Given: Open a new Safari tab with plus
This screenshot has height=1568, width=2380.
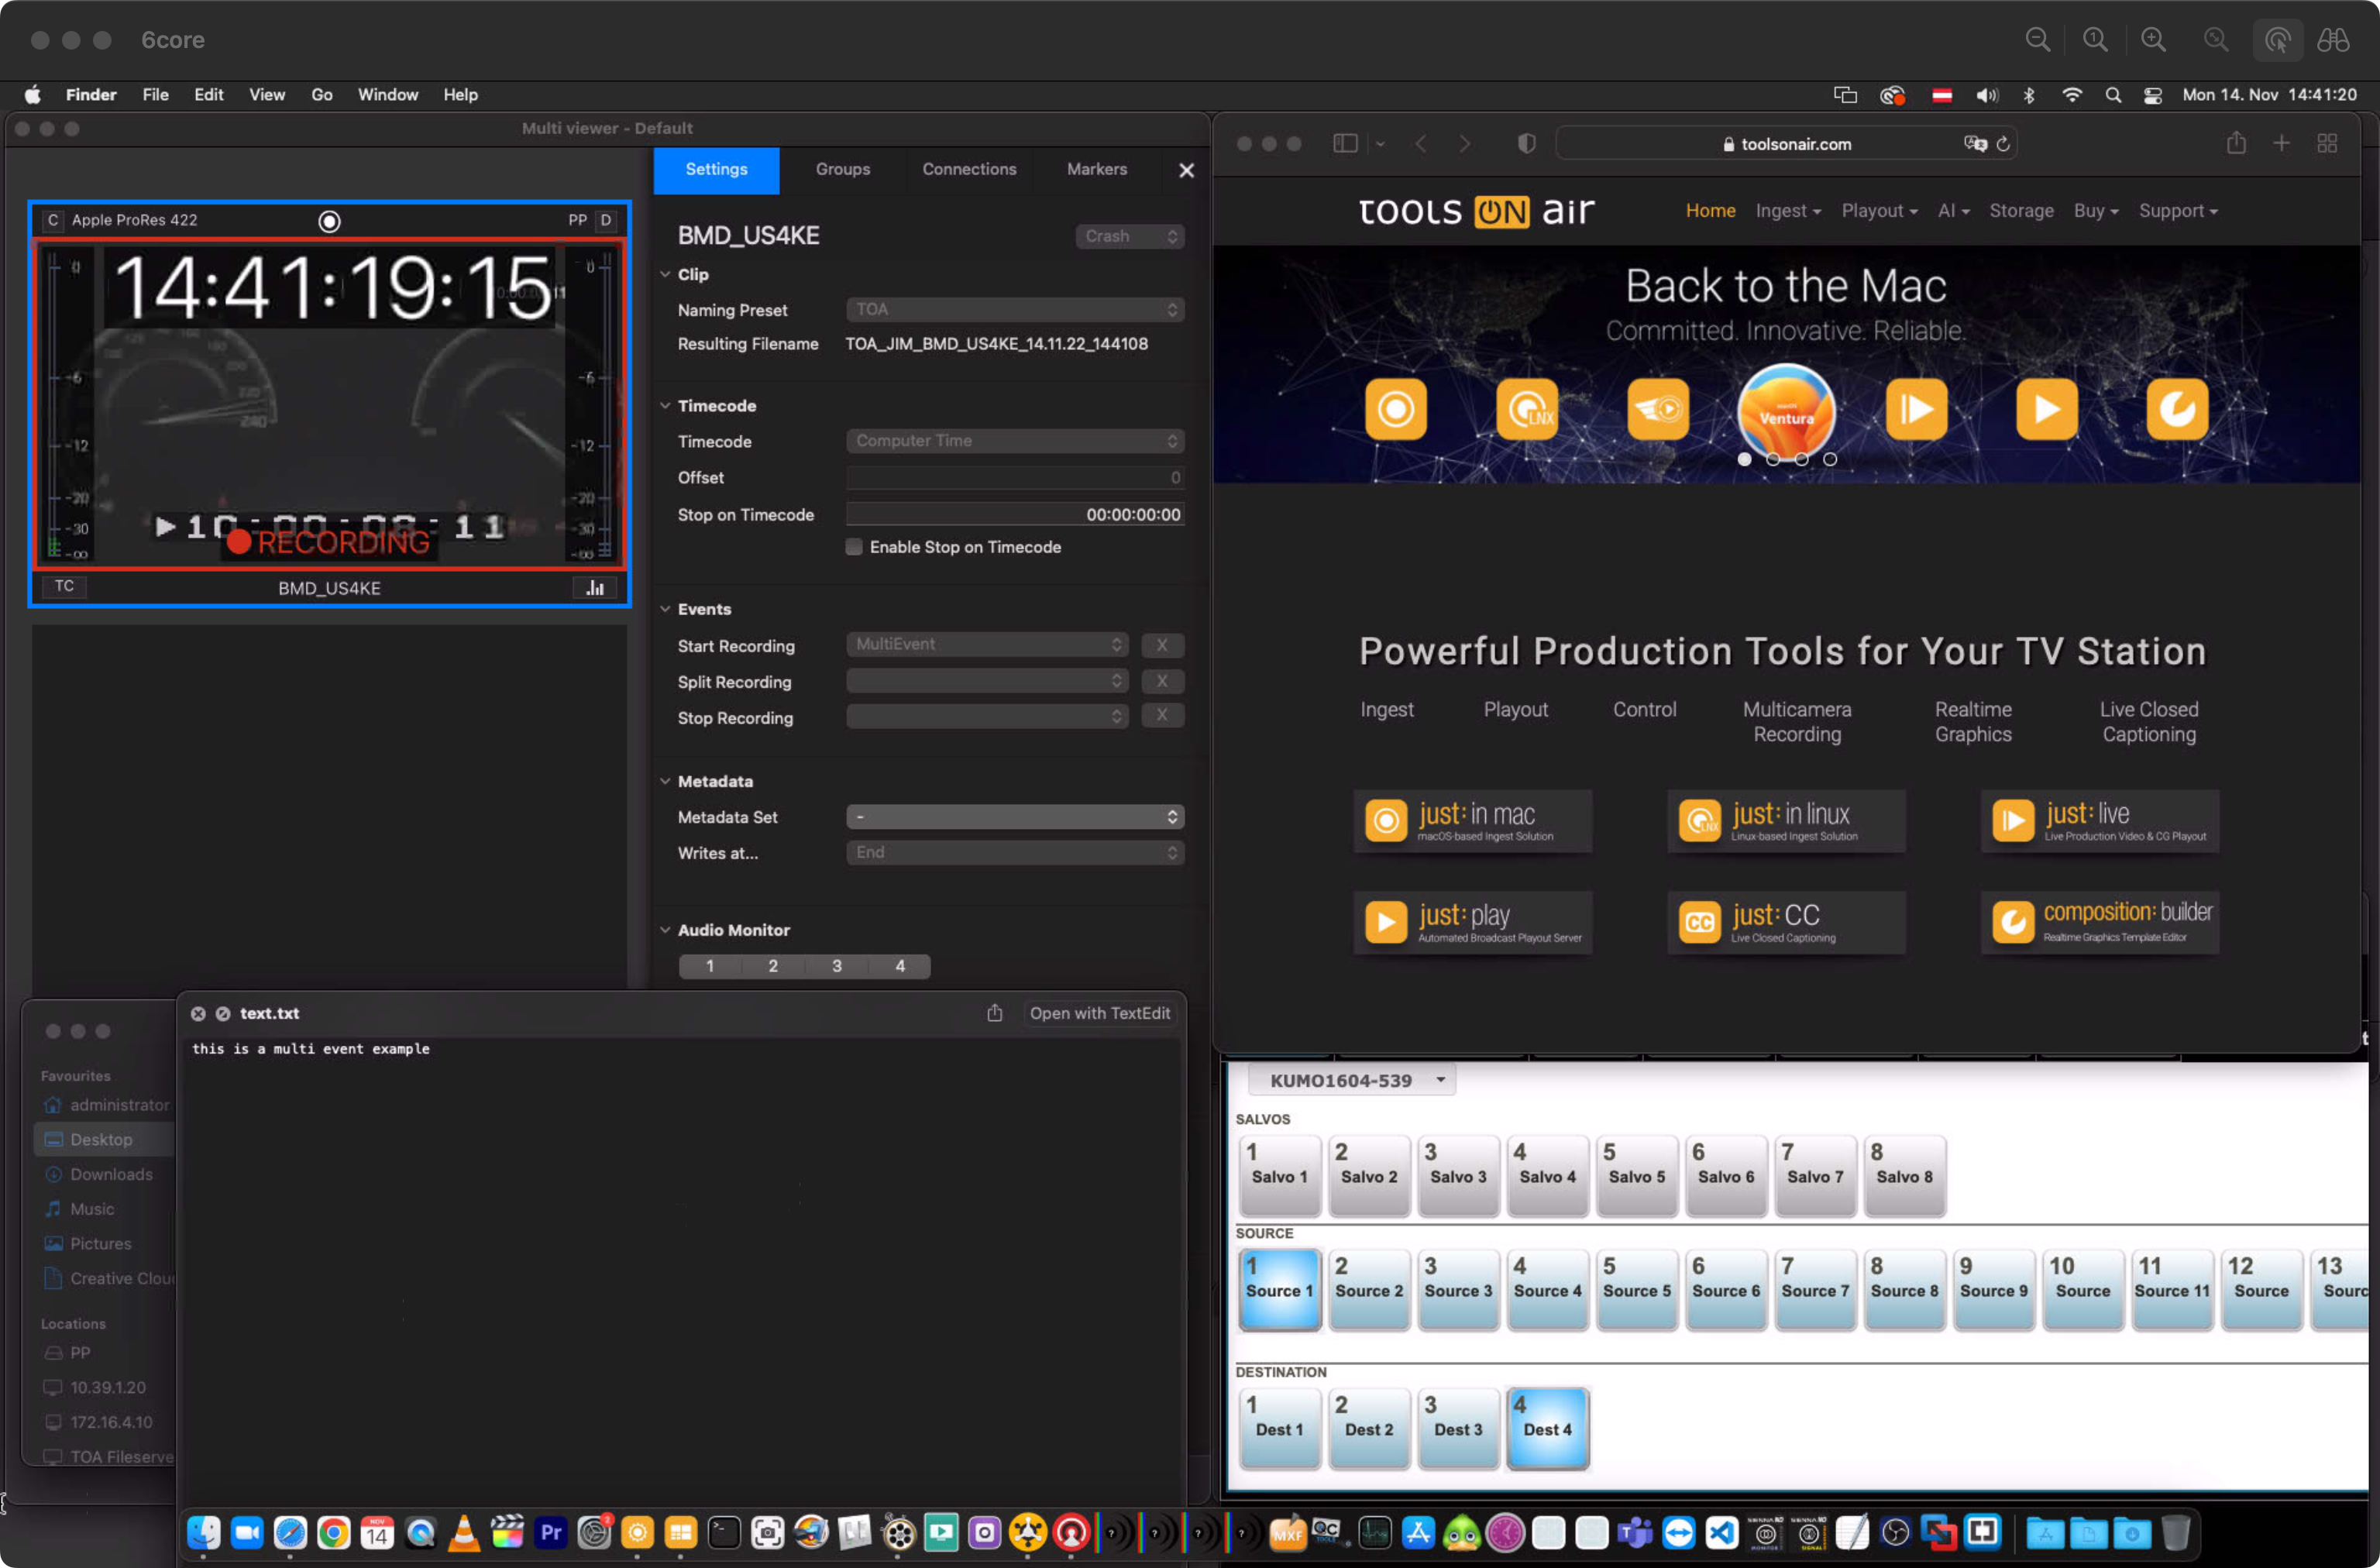Looking at the screenshot, I should tap(2281, 143).
